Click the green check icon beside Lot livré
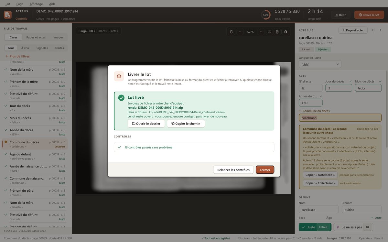 pos(121,97)
